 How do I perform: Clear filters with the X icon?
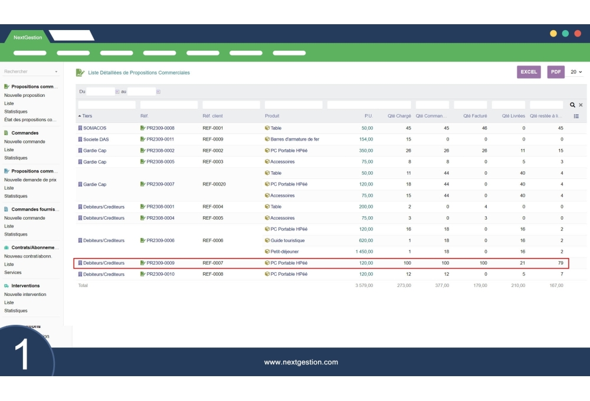tap(581, 105)
